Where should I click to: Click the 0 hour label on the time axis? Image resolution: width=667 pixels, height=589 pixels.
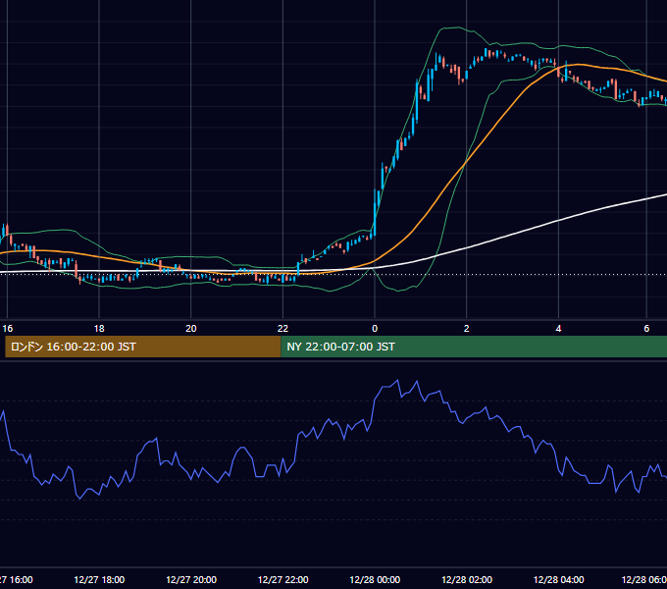(375, 329)
